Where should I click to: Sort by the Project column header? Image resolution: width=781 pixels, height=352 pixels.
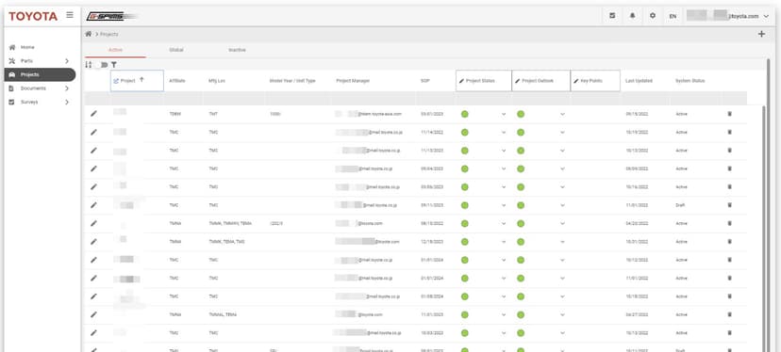tap(137, 81)
